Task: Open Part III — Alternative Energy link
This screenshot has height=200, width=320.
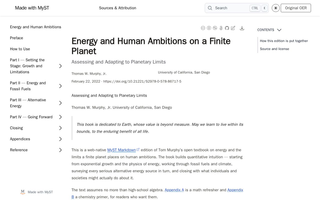Action: 28,103
